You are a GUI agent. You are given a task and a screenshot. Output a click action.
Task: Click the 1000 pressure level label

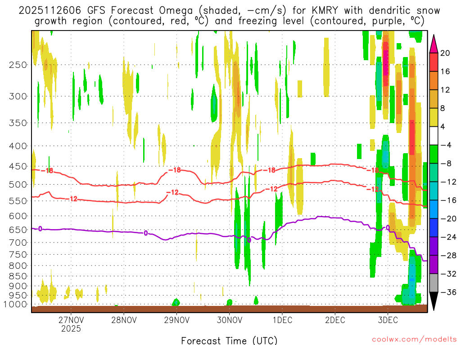pos(15,305)
